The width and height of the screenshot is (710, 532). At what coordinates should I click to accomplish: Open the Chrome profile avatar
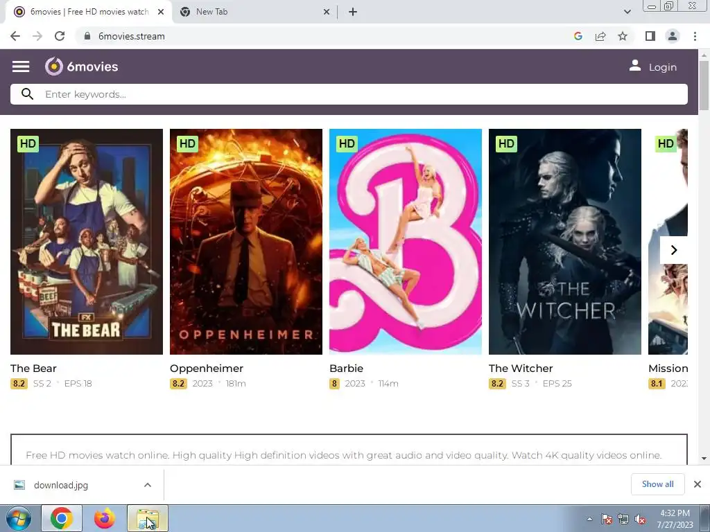(673, 36)
